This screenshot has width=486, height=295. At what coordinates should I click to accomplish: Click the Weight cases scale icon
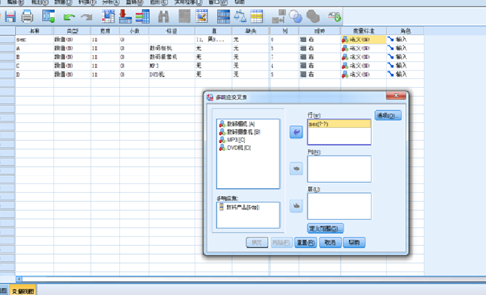240,17
